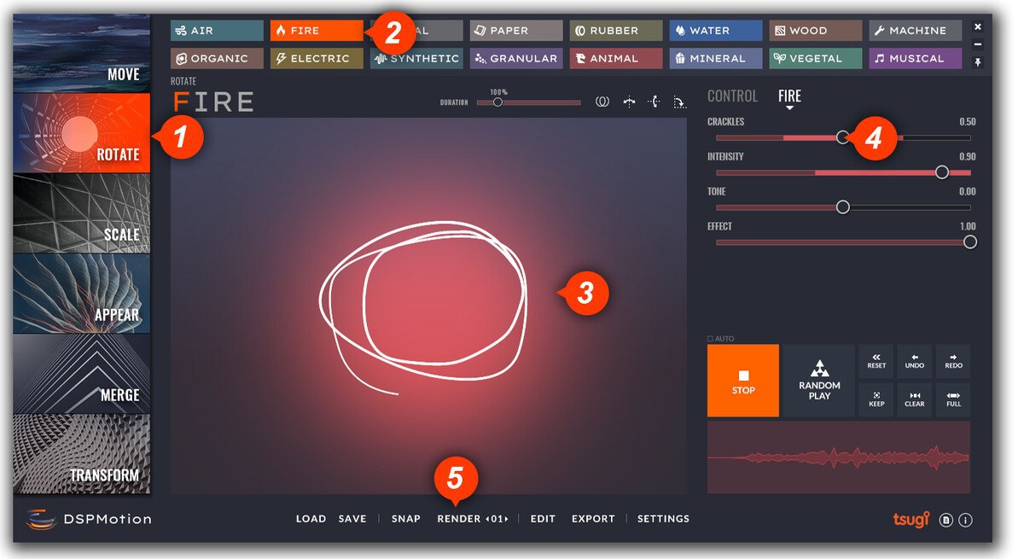The image size is (1024, 559).
Task: Increase render count with right arrow
Action: [506, 519]
